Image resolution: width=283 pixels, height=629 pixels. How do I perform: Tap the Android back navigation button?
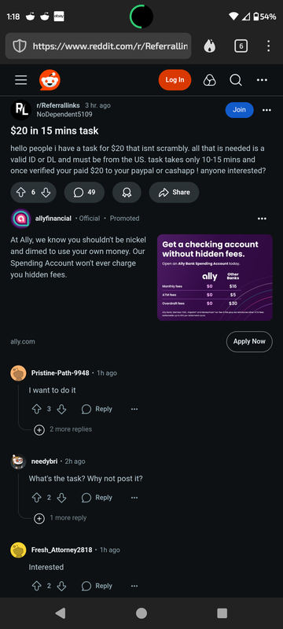point(60,613)
